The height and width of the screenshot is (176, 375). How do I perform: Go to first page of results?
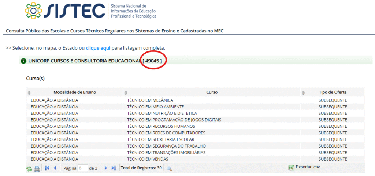point(47,168)
